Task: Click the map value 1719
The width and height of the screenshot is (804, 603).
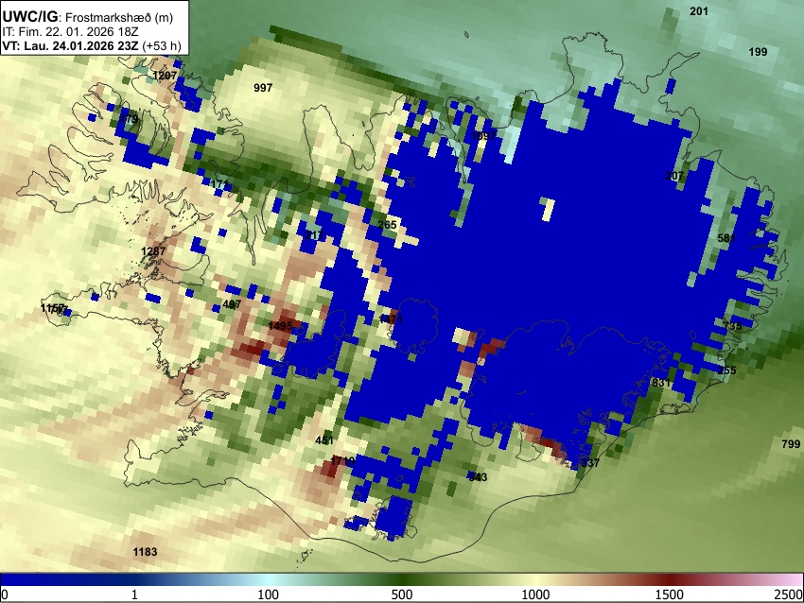Action: coord(342,461)
